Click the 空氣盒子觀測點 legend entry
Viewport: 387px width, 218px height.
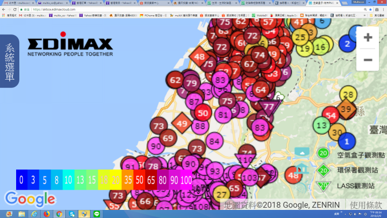(x=350, y=154)
